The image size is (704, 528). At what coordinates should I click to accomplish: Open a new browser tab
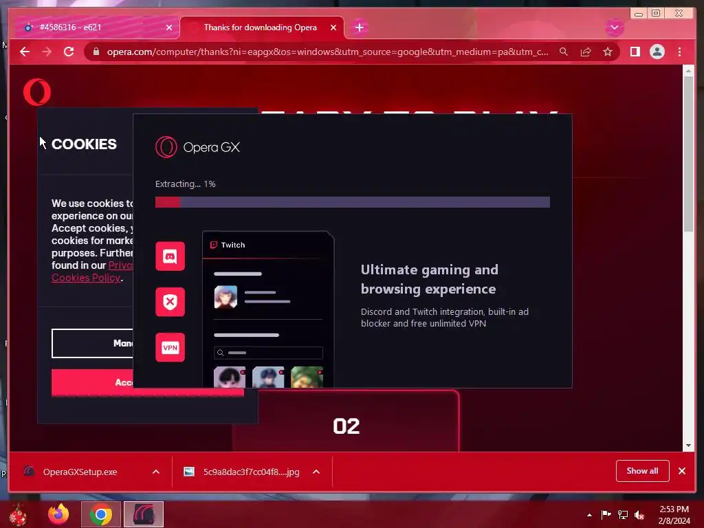tap(359, 27)
